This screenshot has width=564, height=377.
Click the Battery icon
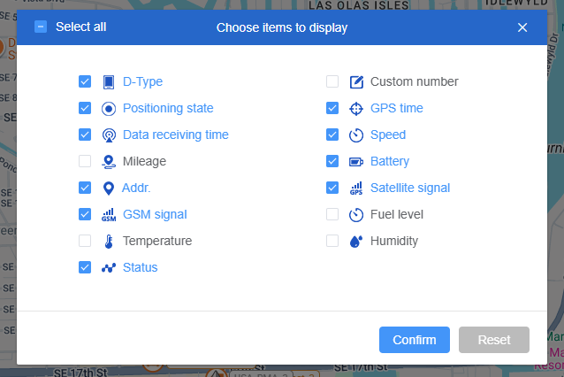pyautogui.click(x=356, y=162)
